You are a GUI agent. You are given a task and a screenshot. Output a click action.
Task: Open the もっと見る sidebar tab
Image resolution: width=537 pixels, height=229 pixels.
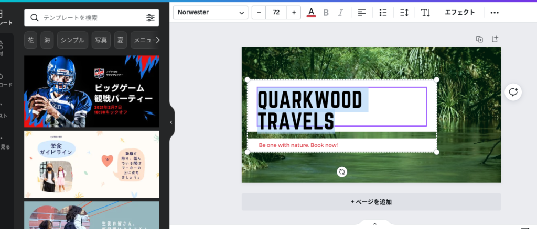coord(5,143)
